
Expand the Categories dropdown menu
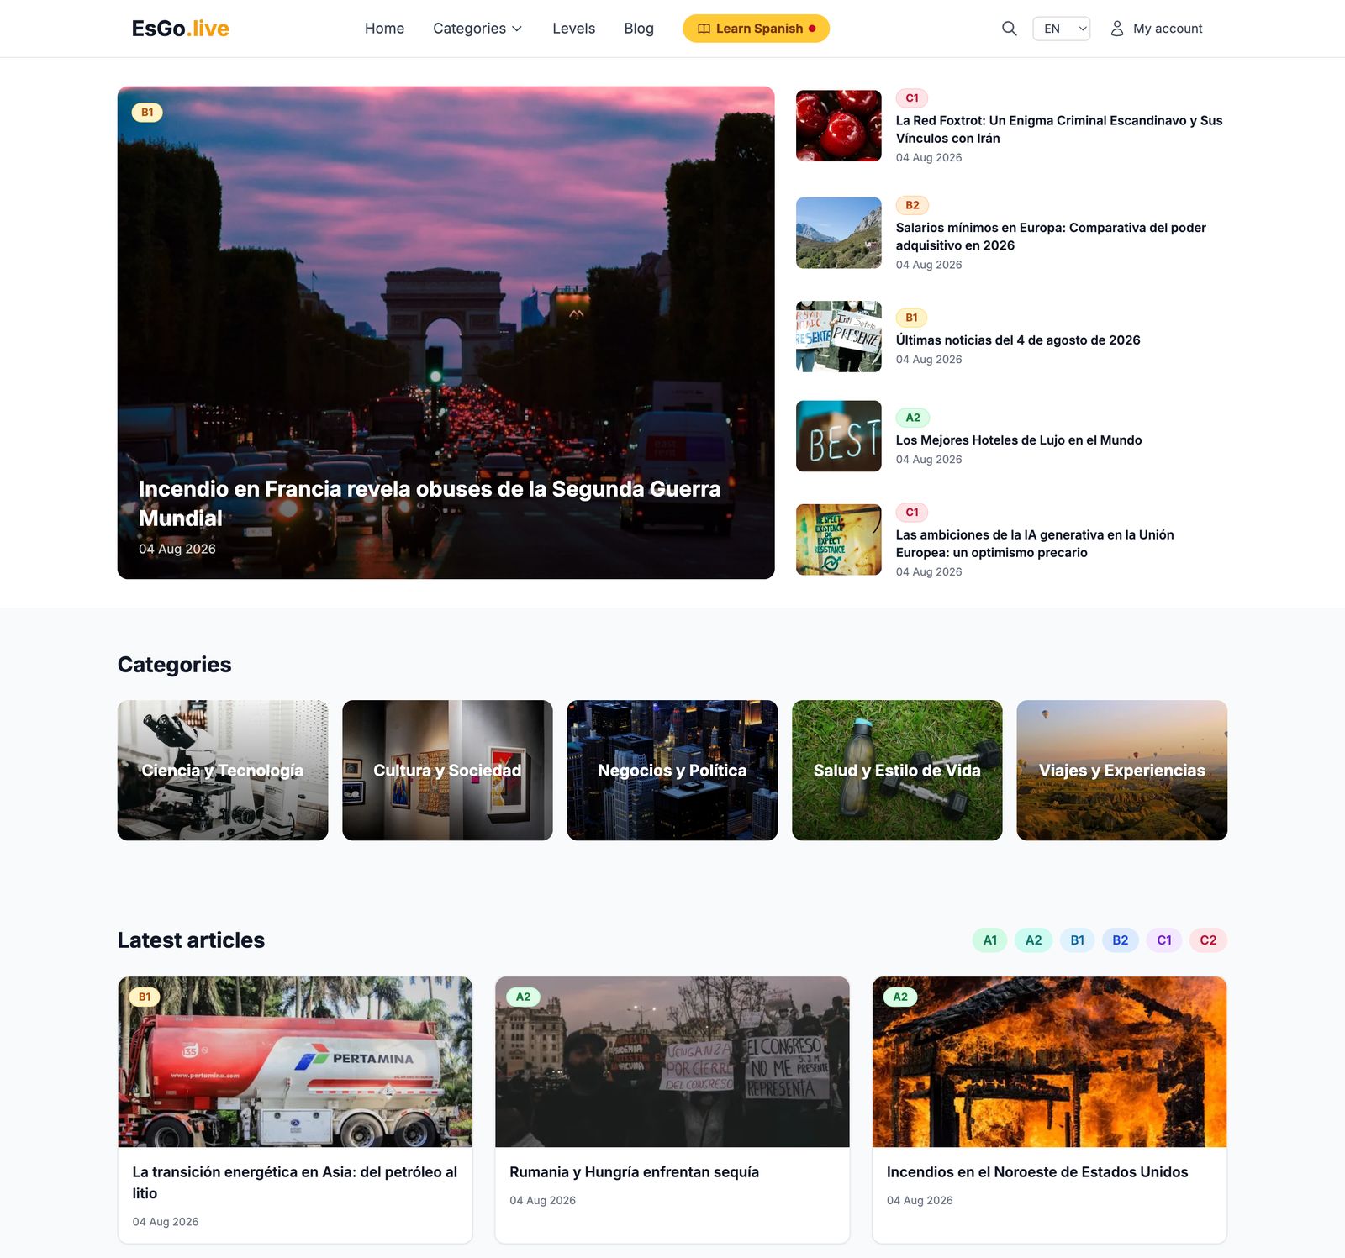pyautogui.click(x=477, y=29)
